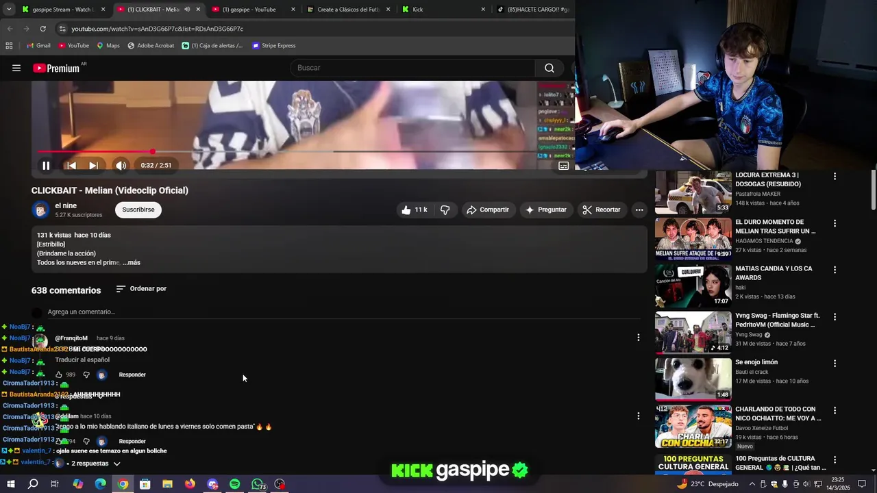Image resolution: width=877 pixels, height=493 pixels.
Task: Open menu for CHARLANDO DE TODO CON NICO
Action: [835, 410]
